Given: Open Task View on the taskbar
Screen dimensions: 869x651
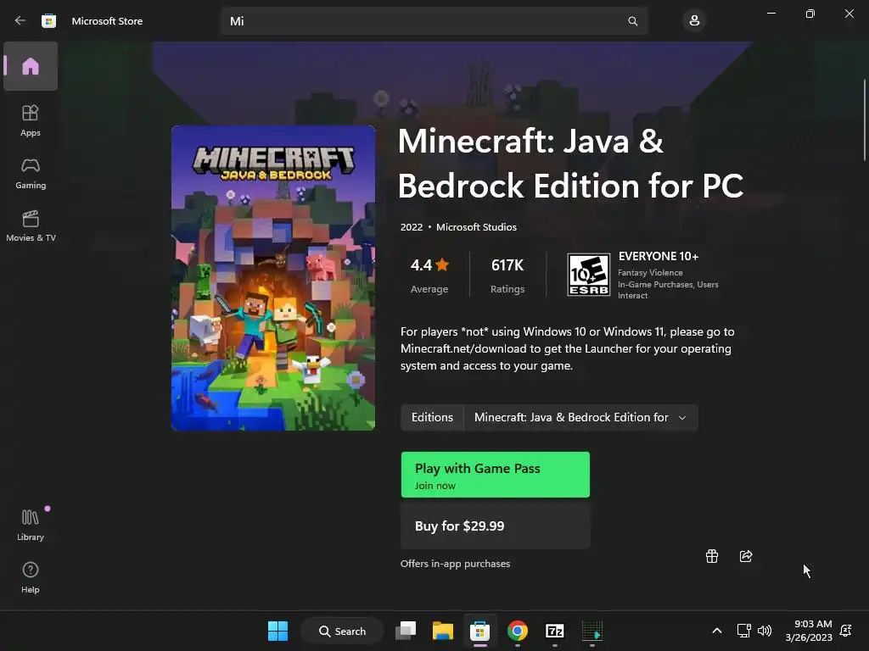Looking at the screenshot, I should click(x=406, y=631).
